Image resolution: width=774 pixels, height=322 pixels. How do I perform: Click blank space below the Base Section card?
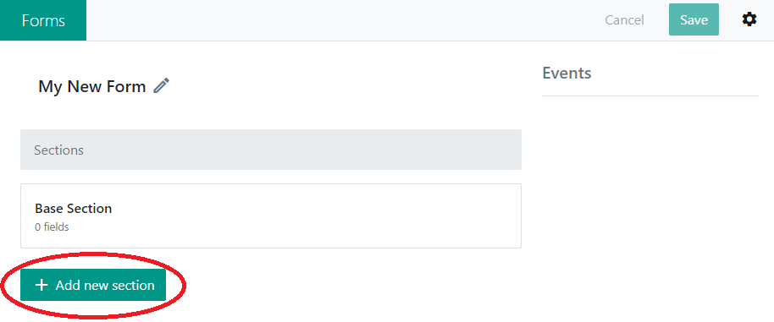[346, 285]
